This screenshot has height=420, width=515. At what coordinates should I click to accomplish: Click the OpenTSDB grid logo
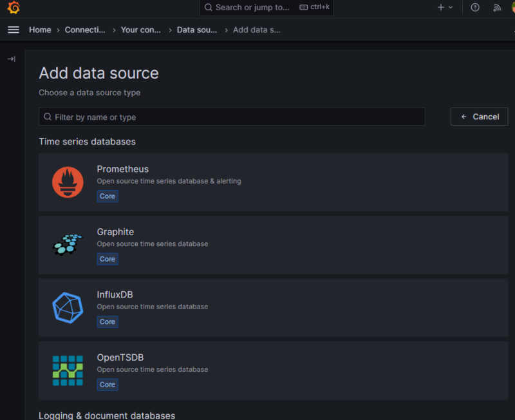tap(68, 370)
